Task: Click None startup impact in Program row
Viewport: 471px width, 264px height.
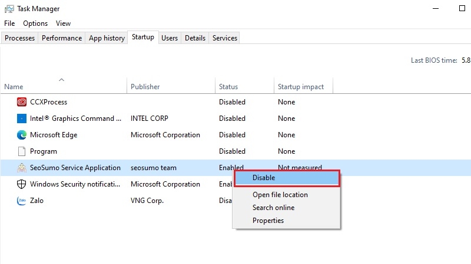Action: (x=286, y=151)
